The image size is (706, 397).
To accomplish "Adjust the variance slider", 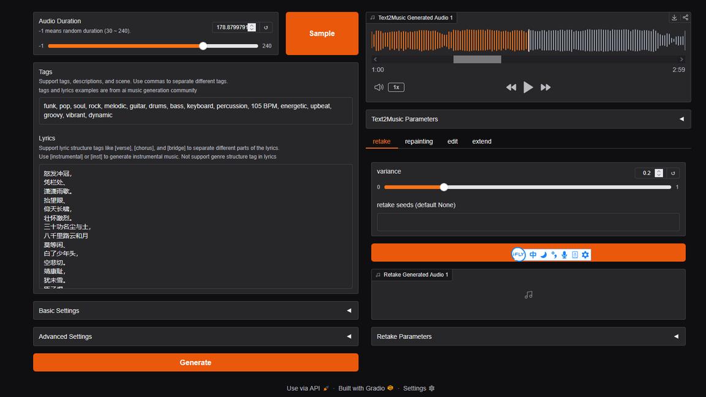I will tap(528, 187).
